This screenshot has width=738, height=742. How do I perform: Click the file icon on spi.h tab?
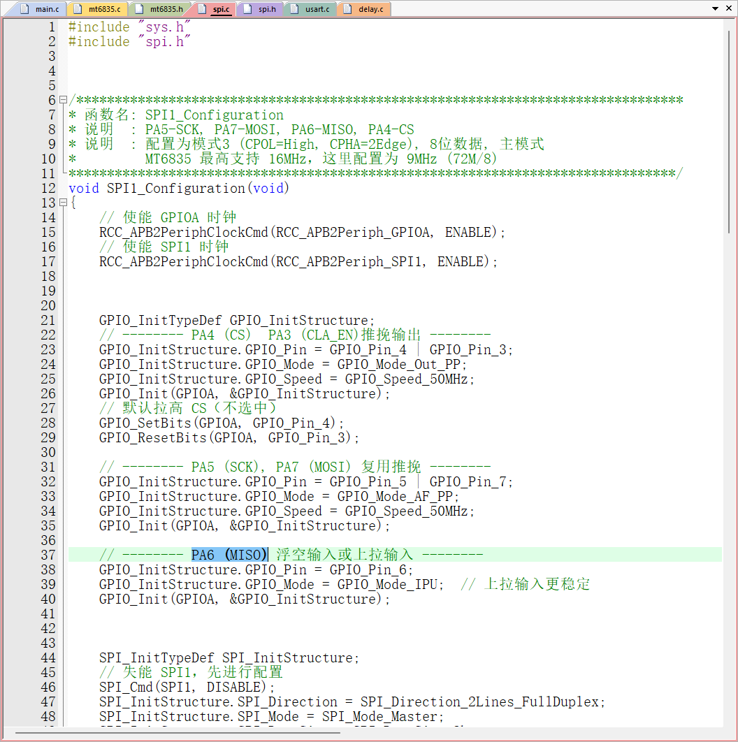(247, 9)
